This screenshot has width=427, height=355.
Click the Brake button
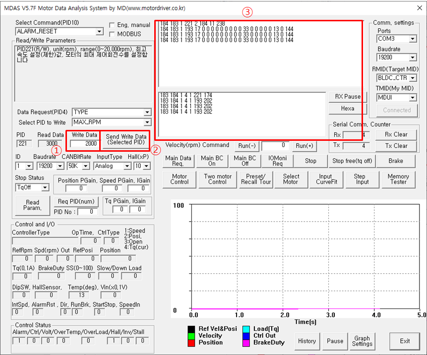click(396, 161)
